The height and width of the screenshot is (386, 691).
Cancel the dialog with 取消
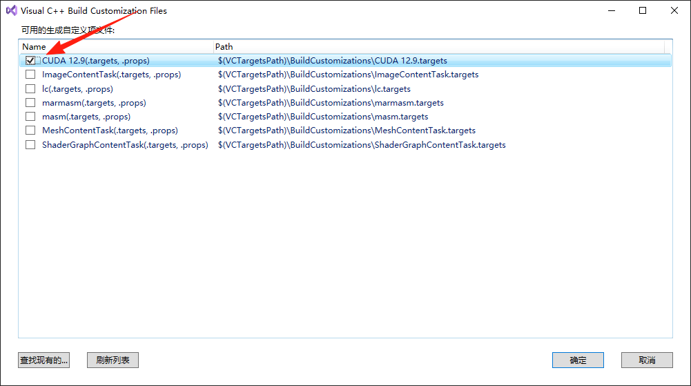coord(647,360)
